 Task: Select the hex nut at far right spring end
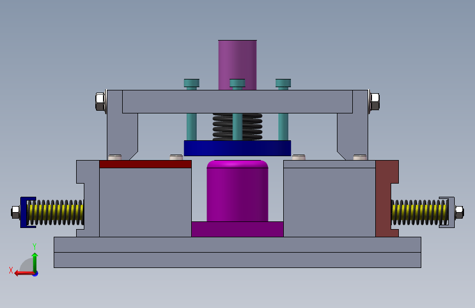[x=459, y=212]
